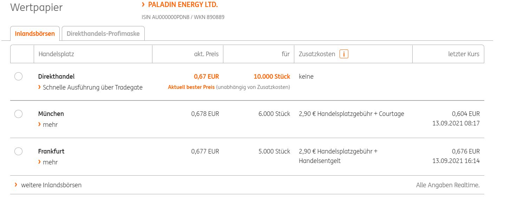Click Schnelle Ausführung über Tradegate link
Viewport: 505px width, 202px height.
click(x=92, y=87)
